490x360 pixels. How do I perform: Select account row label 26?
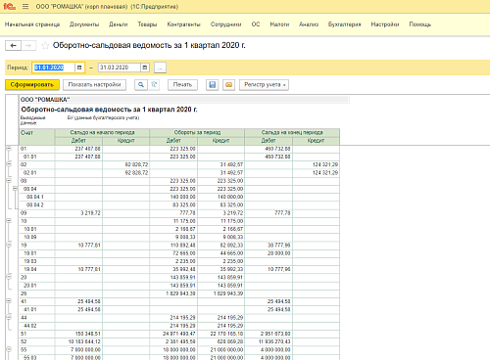pos(24,293)
